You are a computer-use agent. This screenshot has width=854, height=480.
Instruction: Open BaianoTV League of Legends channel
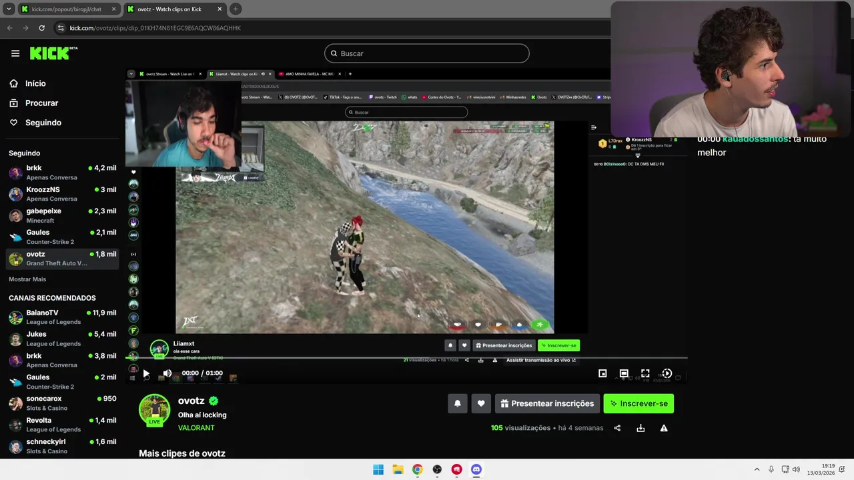[62, 317]
